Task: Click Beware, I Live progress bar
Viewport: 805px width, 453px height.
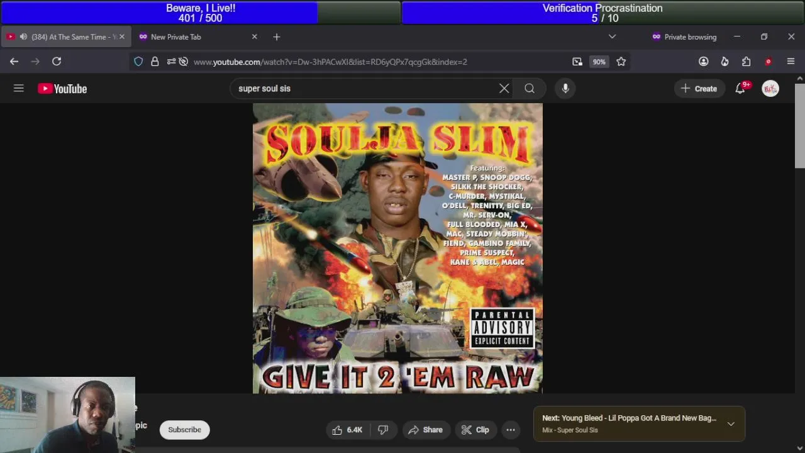Action: coord(201,13)
